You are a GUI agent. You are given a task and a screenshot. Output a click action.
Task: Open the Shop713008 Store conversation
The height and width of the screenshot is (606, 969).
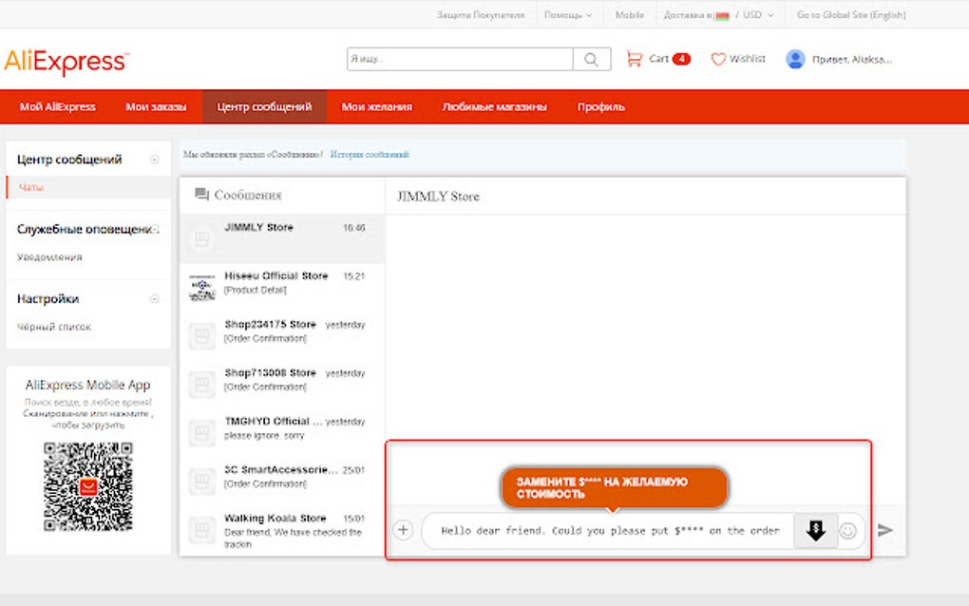click(282, 385)
